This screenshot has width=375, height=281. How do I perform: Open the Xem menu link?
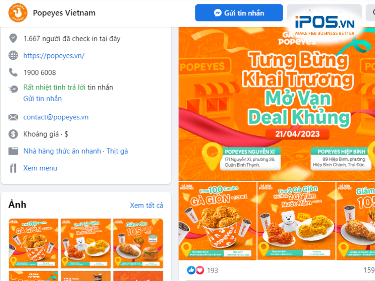click(x=40, y=168)
